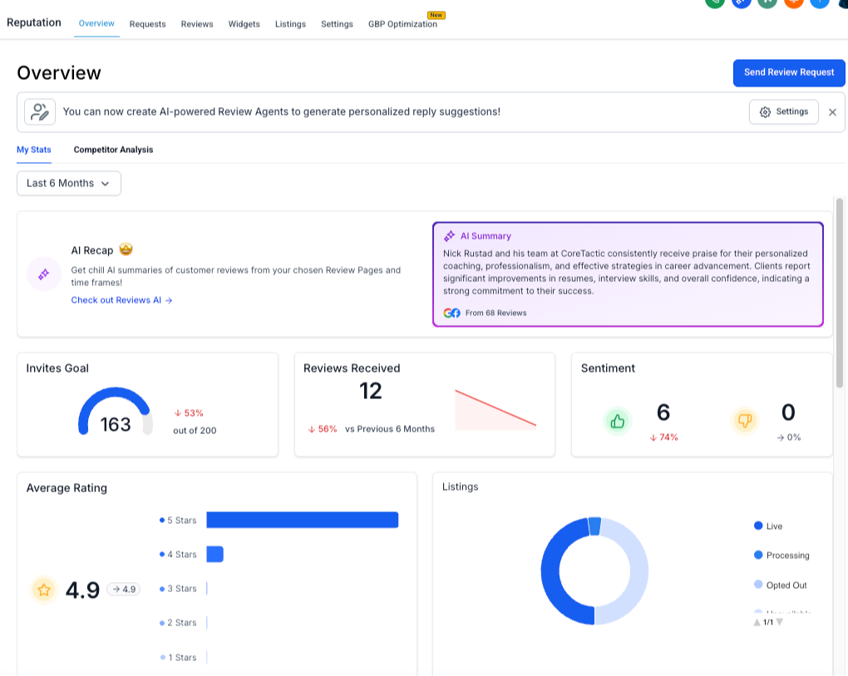Click the Google source icon under AI Summary
Viewport: 848px width, 676px height.
tap(448, 313)
